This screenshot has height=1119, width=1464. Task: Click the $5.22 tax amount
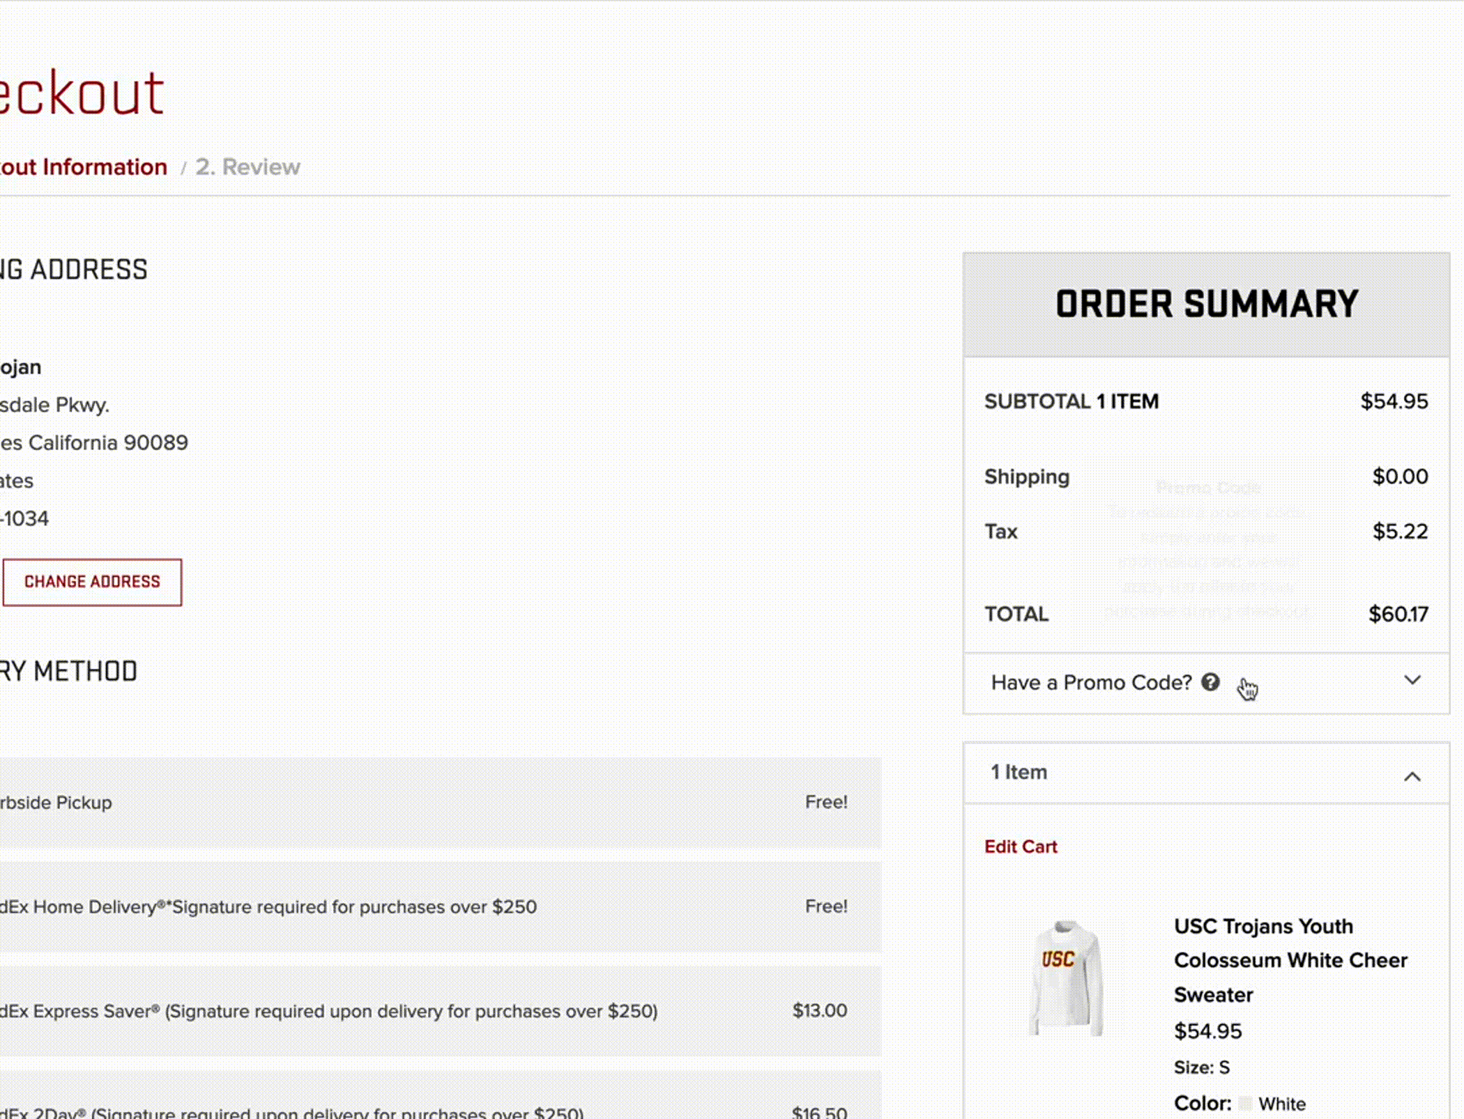(1401, 532)
